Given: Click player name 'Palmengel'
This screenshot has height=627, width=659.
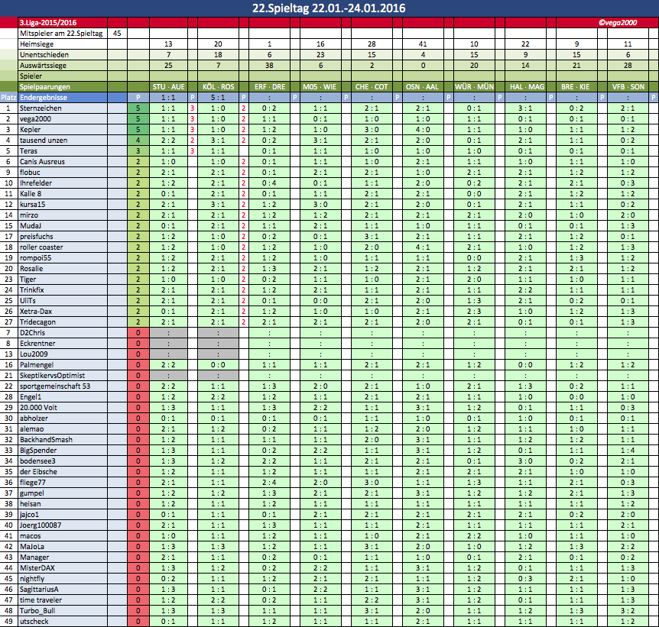Looking at the screenshot, I should point(37,365).
